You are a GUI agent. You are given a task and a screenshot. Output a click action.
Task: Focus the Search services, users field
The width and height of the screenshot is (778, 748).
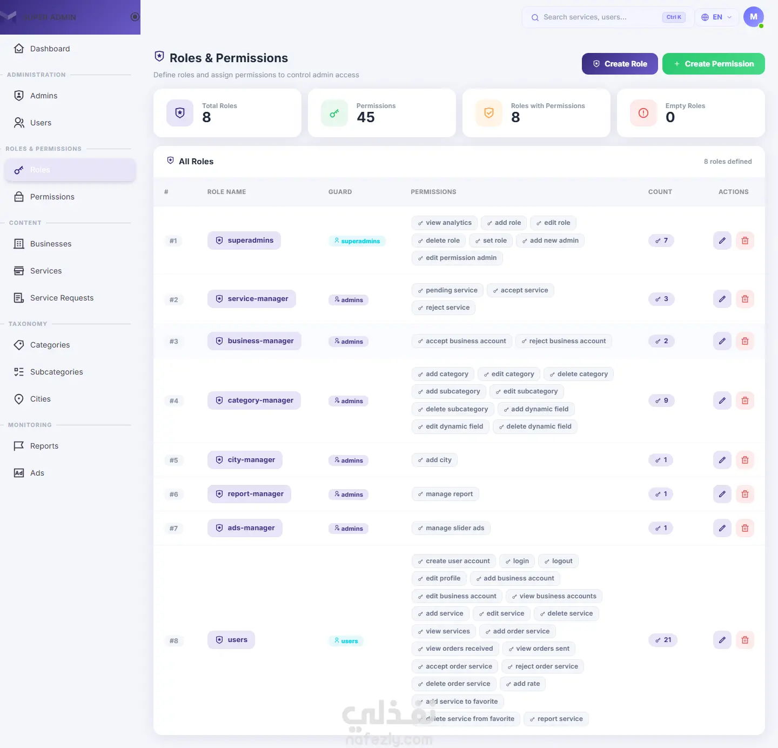608,17
